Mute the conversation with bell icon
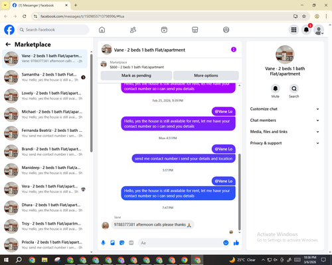This screenshot has height=265, width=332. (x=276, y=89)
